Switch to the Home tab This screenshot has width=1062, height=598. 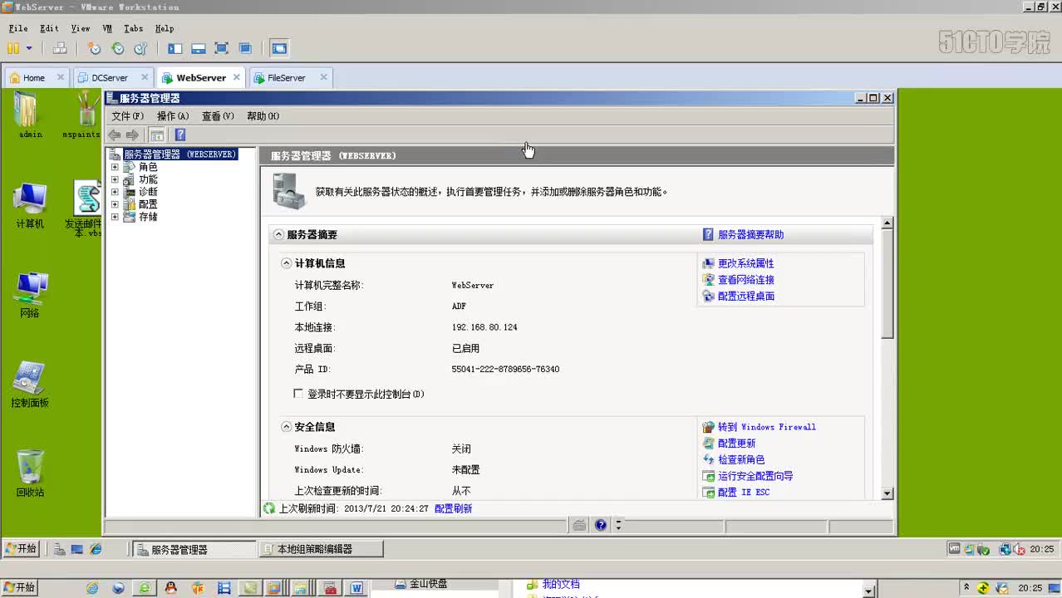point(34,77)
